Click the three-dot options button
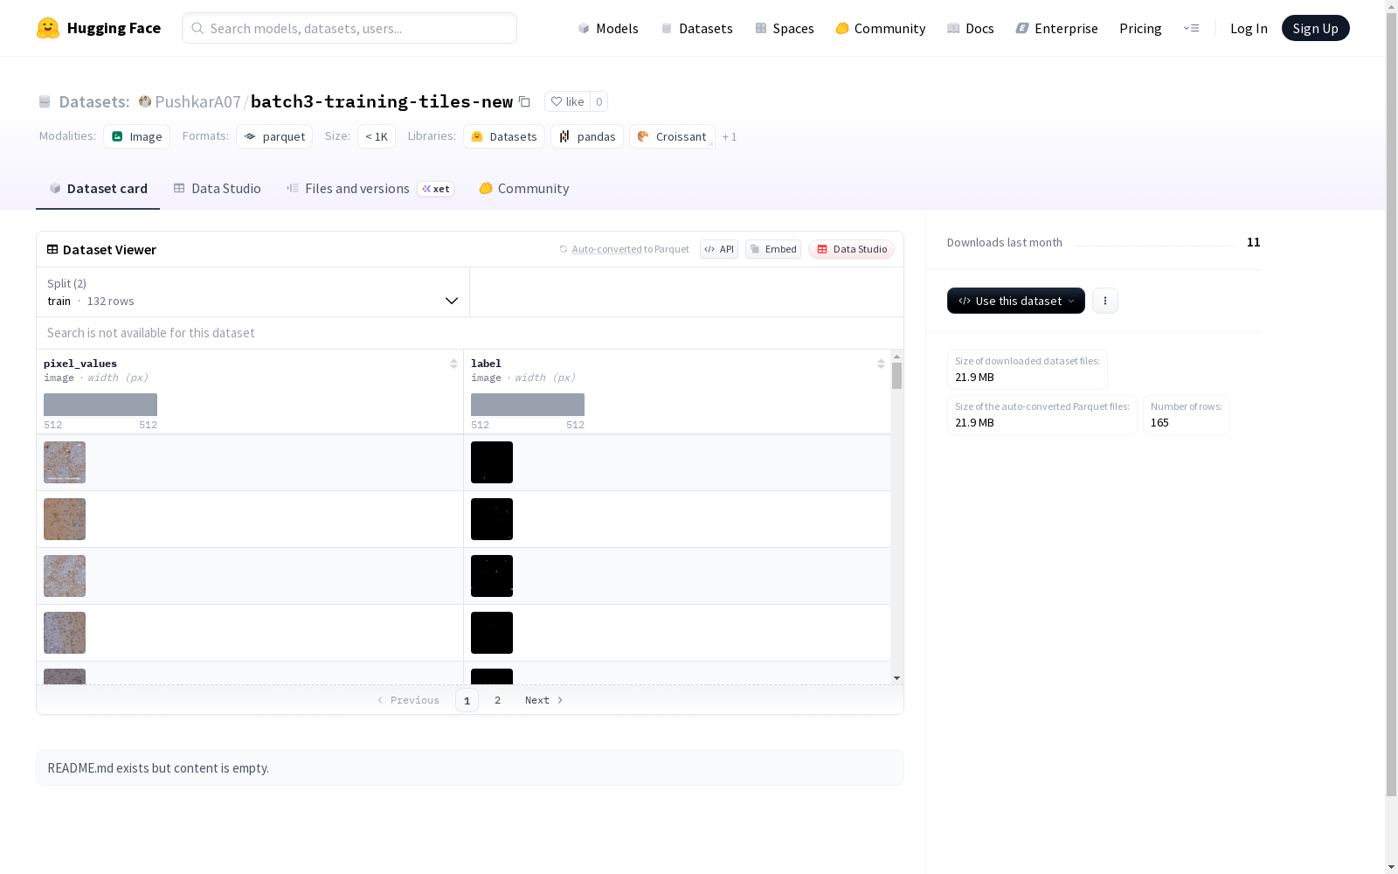Image resolution: width=1398 pixels, height=874 pixels. point(1105,301)
